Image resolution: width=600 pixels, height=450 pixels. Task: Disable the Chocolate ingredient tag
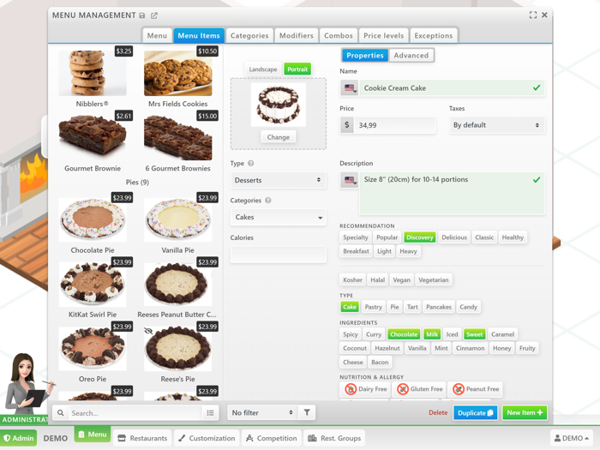(x=404, y=334)
